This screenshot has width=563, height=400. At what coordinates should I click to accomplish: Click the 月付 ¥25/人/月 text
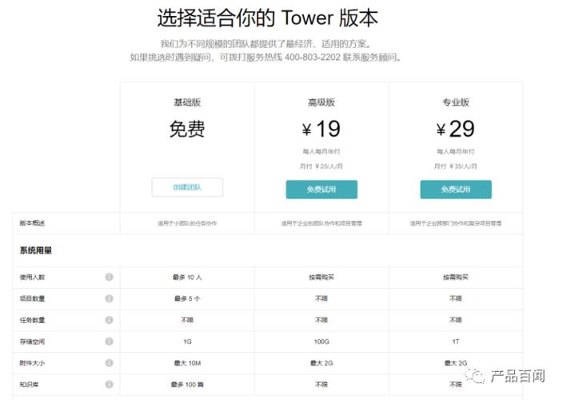coord(321,166)
